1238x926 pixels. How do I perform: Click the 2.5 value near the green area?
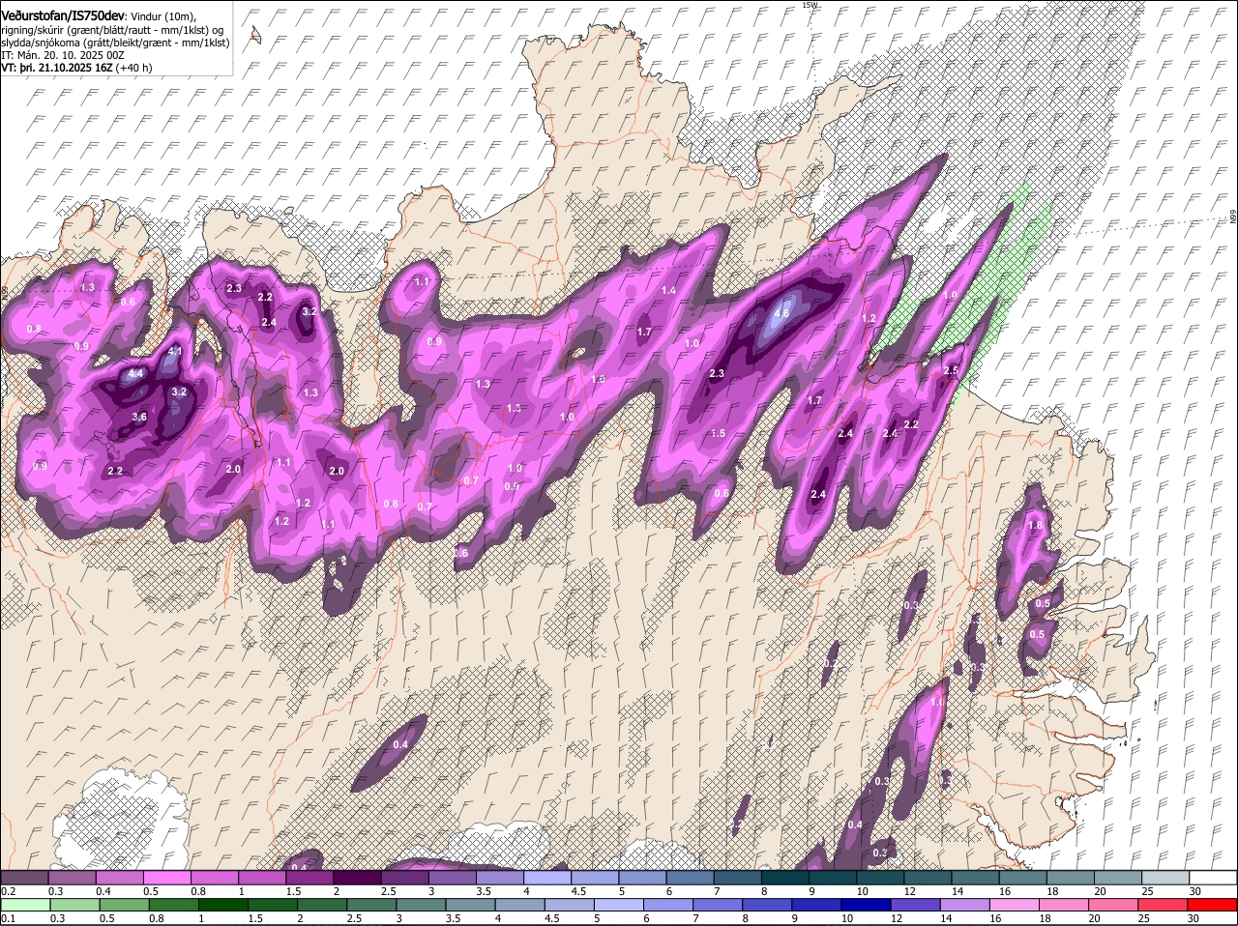click(951, 370)
